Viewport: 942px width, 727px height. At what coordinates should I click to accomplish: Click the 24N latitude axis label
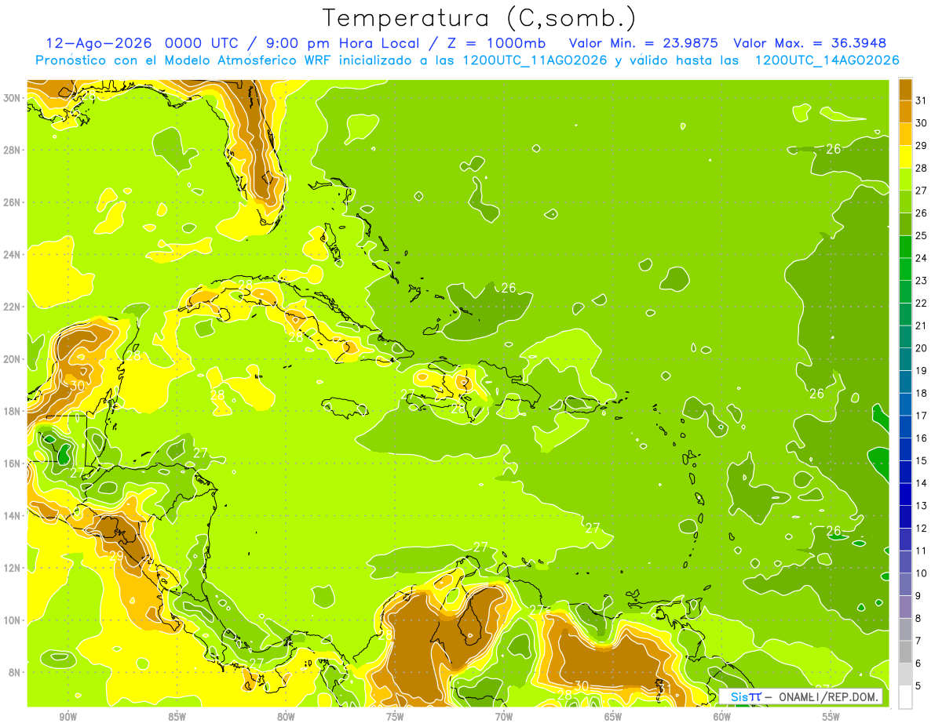pyautogui.click(x=12, y=255)
